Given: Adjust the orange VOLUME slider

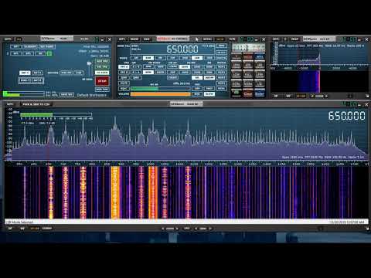Looking at the screenshot, I should pyautogui.click(x=161, y=94).
